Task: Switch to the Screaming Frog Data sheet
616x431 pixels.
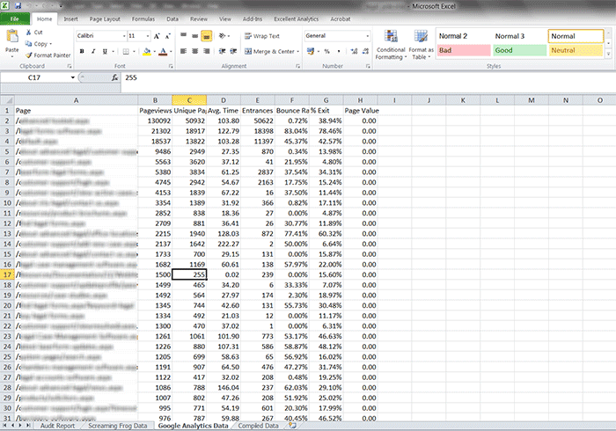Action: [x=116, y=426]
